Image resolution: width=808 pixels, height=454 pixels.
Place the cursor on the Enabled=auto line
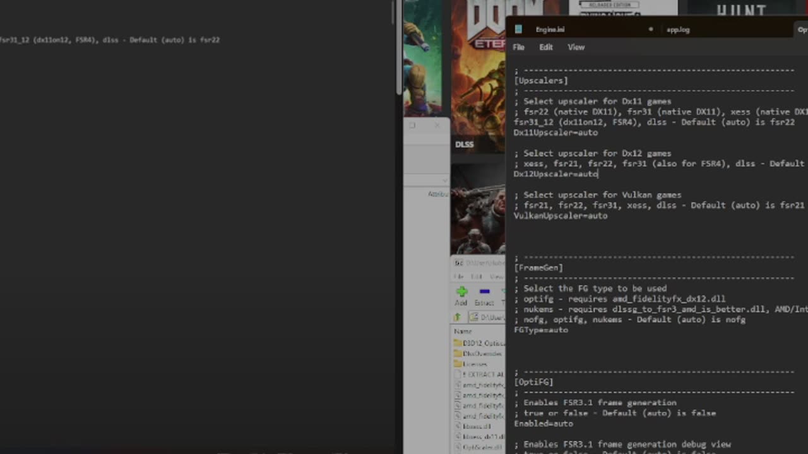tap(544, 424)
